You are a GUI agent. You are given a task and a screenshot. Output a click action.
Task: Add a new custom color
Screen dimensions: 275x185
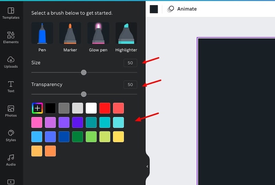click(x=37, y=108)
